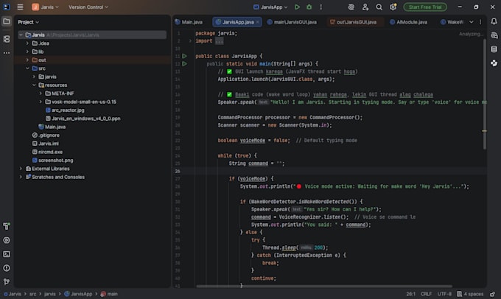Image resolution: width=501 pixels, height=299 pixels.
Task: Change UTF-8 file encoding in status bar
Action: (444, 294)
